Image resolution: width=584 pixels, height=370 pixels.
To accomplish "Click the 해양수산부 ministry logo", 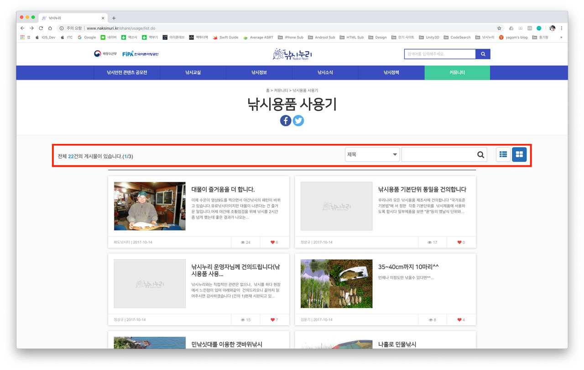I will click(105, 53).
